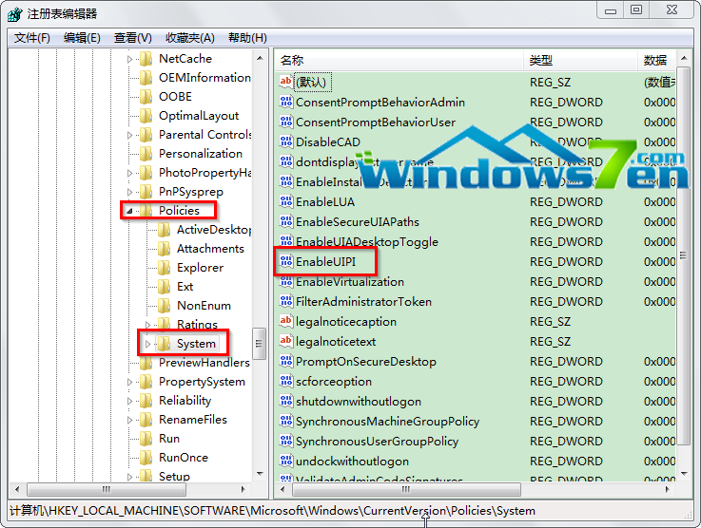Viewport: 701px width, 528px height.
Task: Click the DWORD icon beside ConsentPromptBehaviorAdmin
Action: click(x=286, y=102)
